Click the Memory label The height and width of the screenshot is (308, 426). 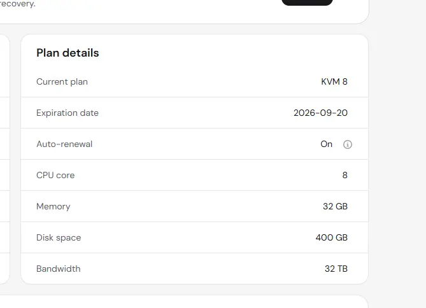[x=53, y=207]
